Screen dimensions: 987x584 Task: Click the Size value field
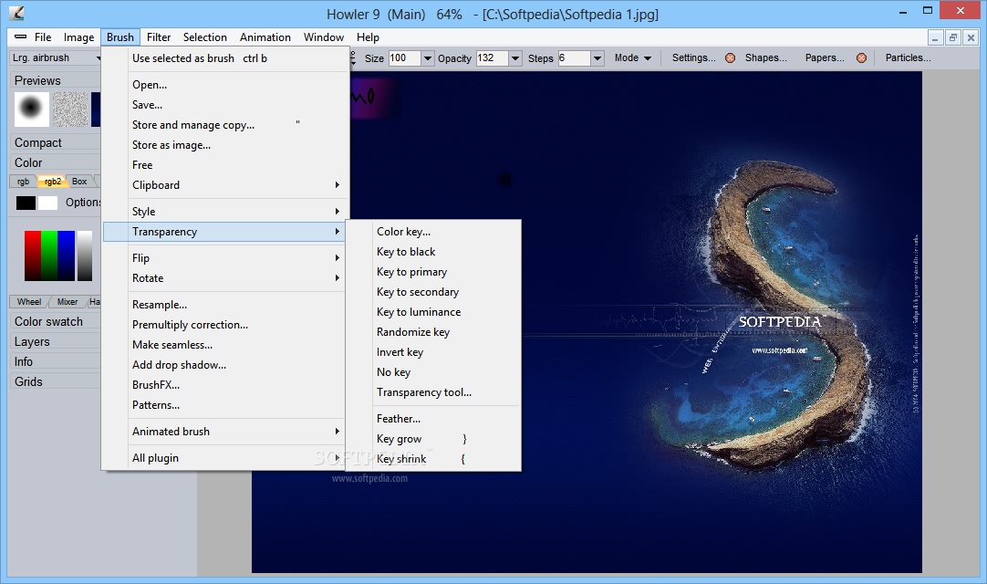point(404,58)
